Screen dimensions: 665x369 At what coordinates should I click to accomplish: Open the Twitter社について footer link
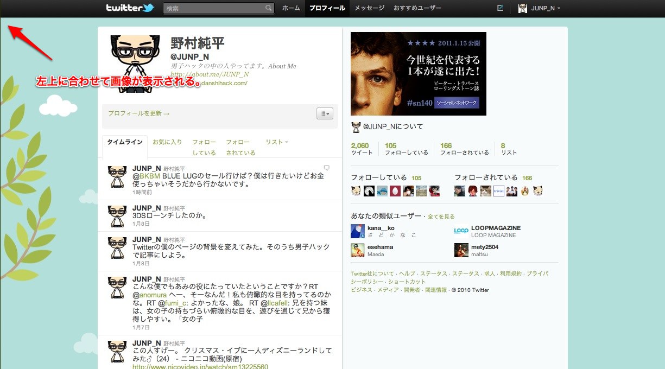[x=372, y=273]
